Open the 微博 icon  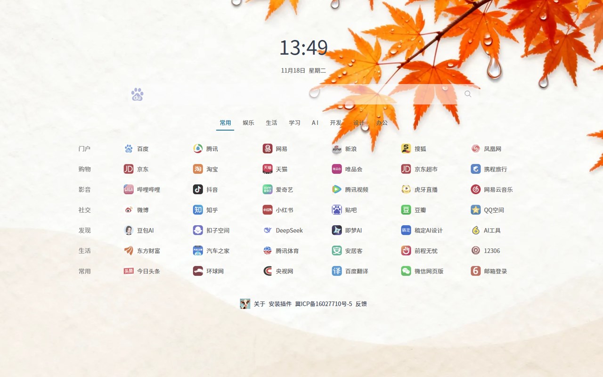coord(129,210)
